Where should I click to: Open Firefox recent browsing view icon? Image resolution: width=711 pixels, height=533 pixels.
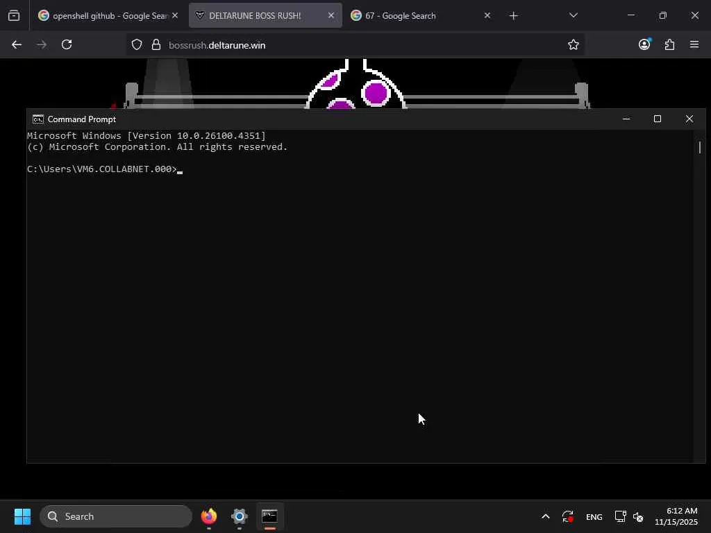14,15
